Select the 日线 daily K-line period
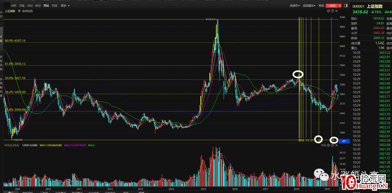 (22, 5)
